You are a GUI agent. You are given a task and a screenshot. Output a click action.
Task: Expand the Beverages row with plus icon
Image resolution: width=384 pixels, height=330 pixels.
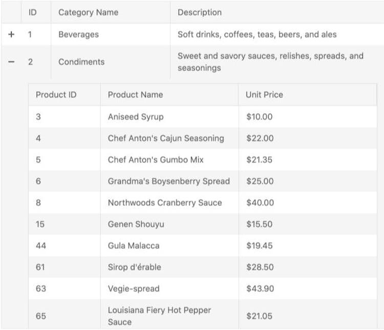[x=11, y=34]
